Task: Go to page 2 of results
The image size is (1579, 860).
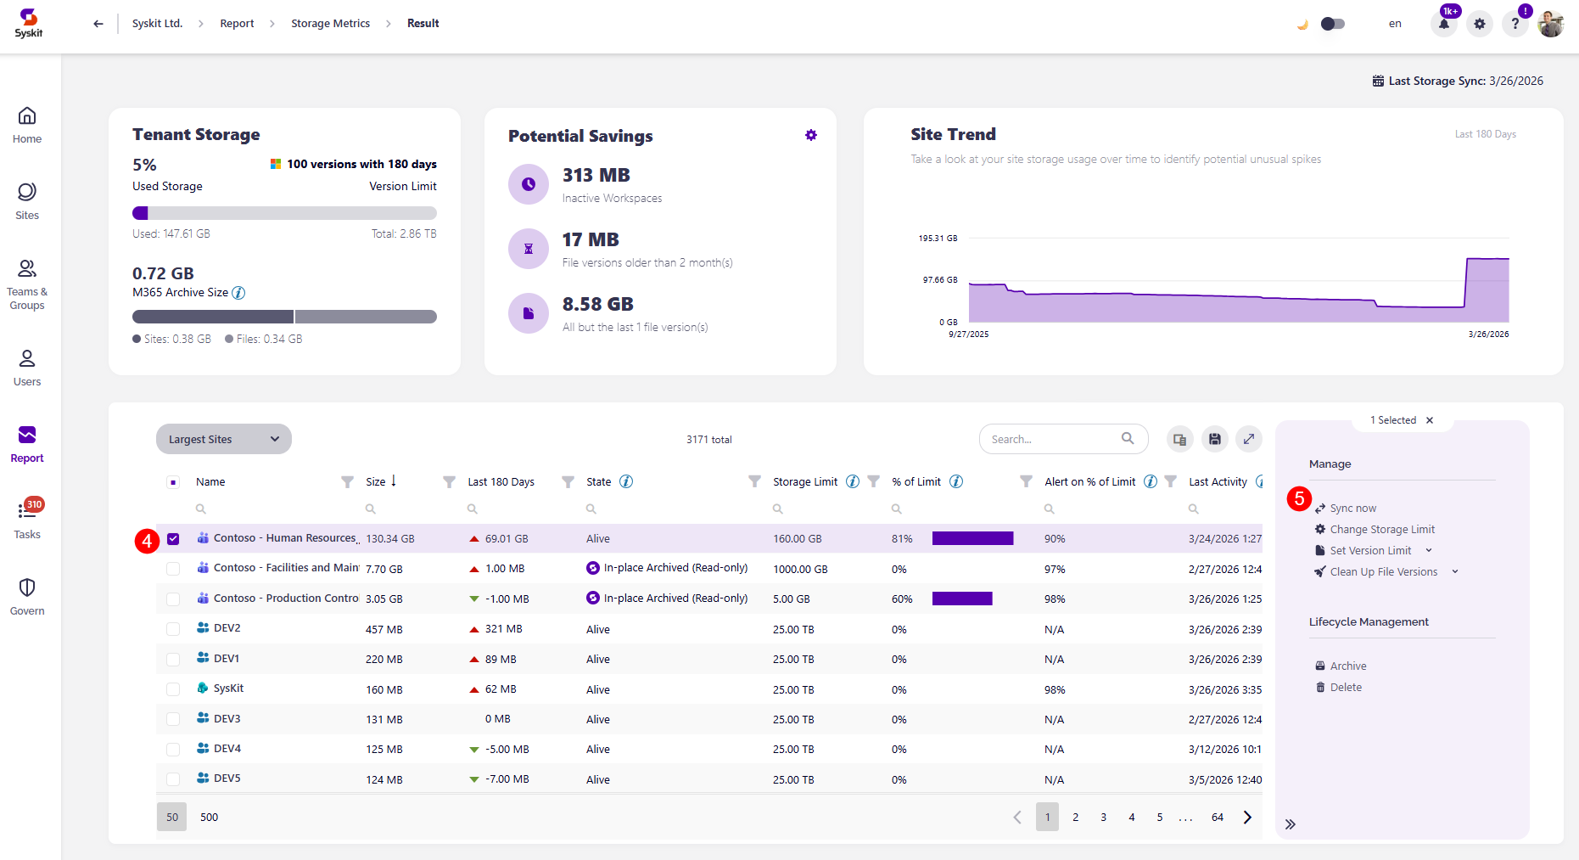Action: pyautogui.click(x=1075, y=817)
